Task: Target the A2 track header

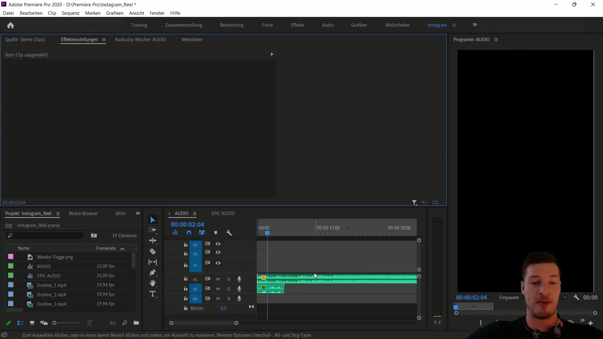Action: pyautogui.click(x=195, y=289)
